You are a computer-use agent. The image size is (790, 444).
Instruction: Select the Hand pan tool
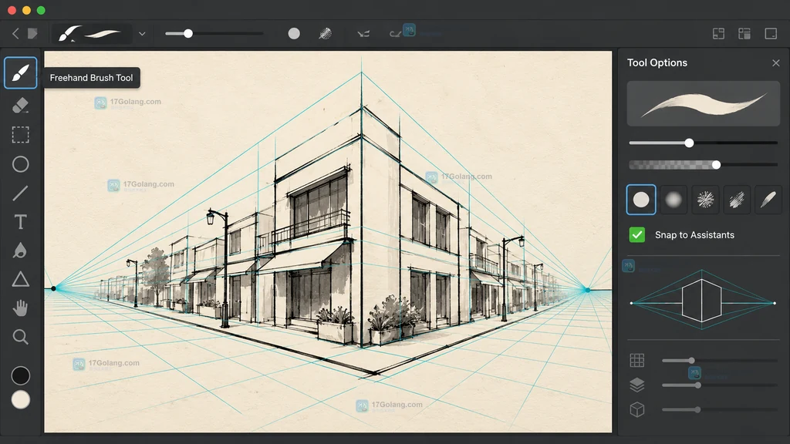(20, 308)
